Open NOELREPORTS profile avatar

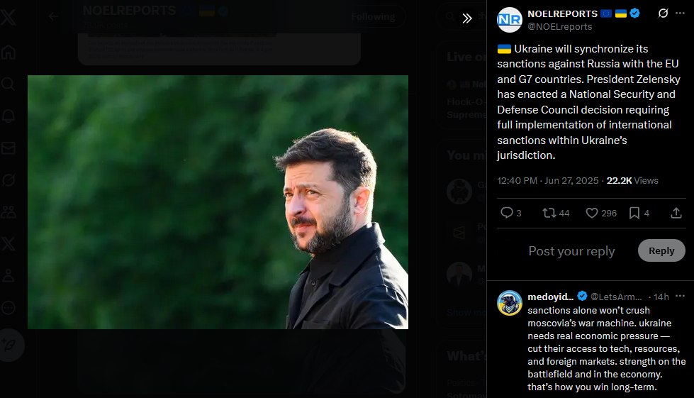[x=510, y=19]
